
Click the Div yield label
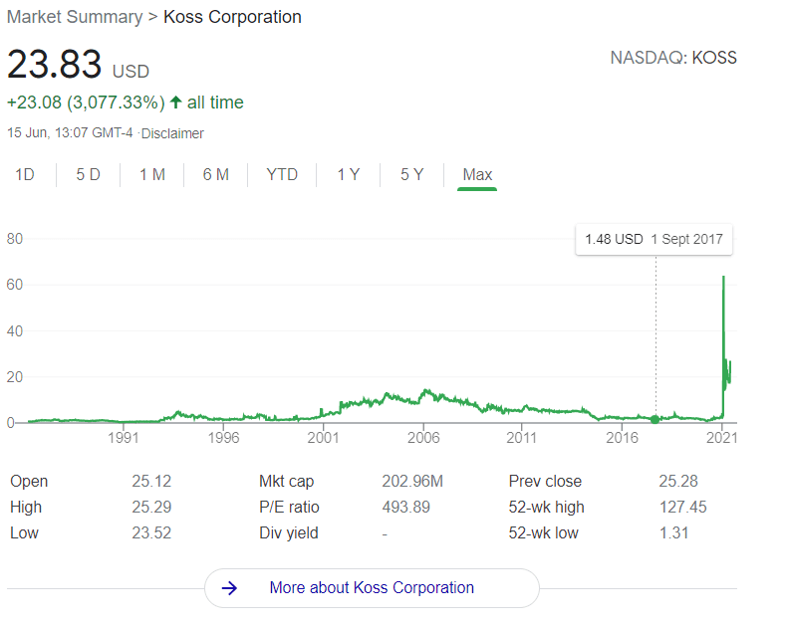coord(288,533)
